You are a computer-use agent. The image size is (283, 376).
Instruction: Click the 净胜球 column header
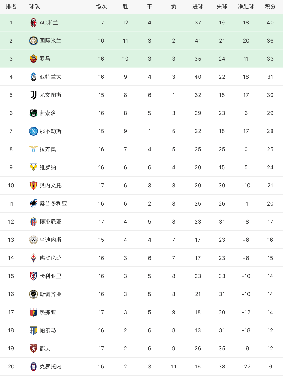pyautogui.click(x=246, y=7)
